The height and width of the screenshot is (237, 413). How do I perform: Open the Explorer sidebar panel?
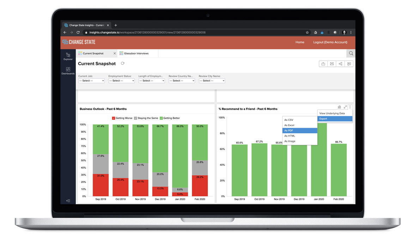click(x=68, y=56)
